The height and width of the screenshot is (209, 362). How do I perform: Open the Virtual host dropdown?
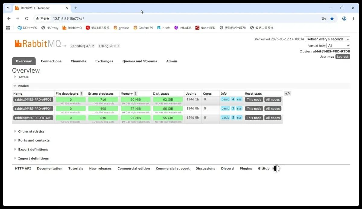338,46
